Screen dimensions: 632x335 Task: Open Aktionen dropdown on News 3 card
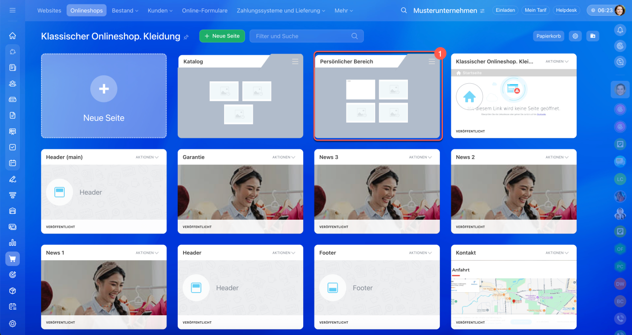tap(421, 157)
